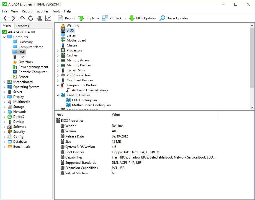Expand the Processors DMI entry

tap(58, 51)
